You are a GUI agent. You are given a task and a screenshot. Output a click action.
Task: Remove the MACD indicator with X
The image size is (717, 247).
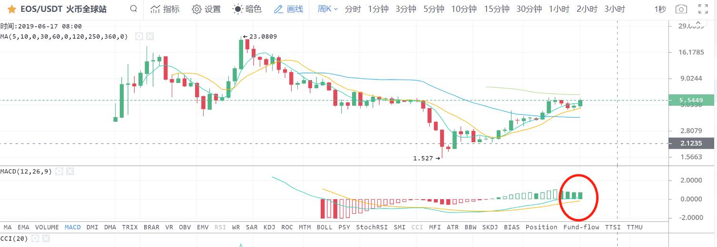click(x=69, y=171)
